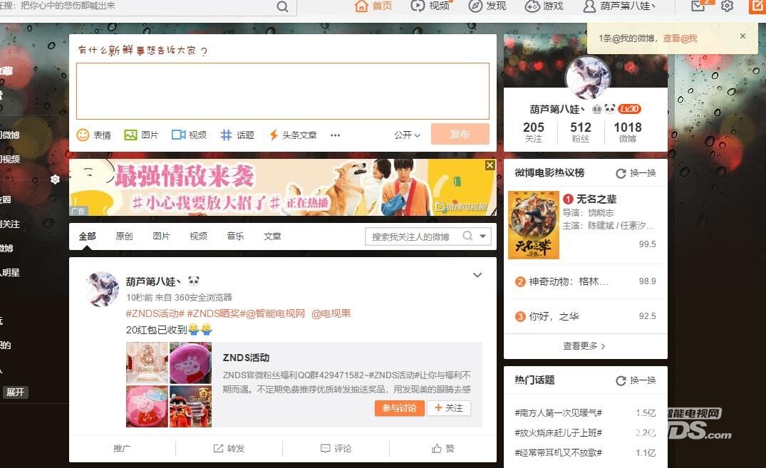Click the feed search magnifier icon
The image size is (766, 468).
pyautogui.click(x=467, y=236)
